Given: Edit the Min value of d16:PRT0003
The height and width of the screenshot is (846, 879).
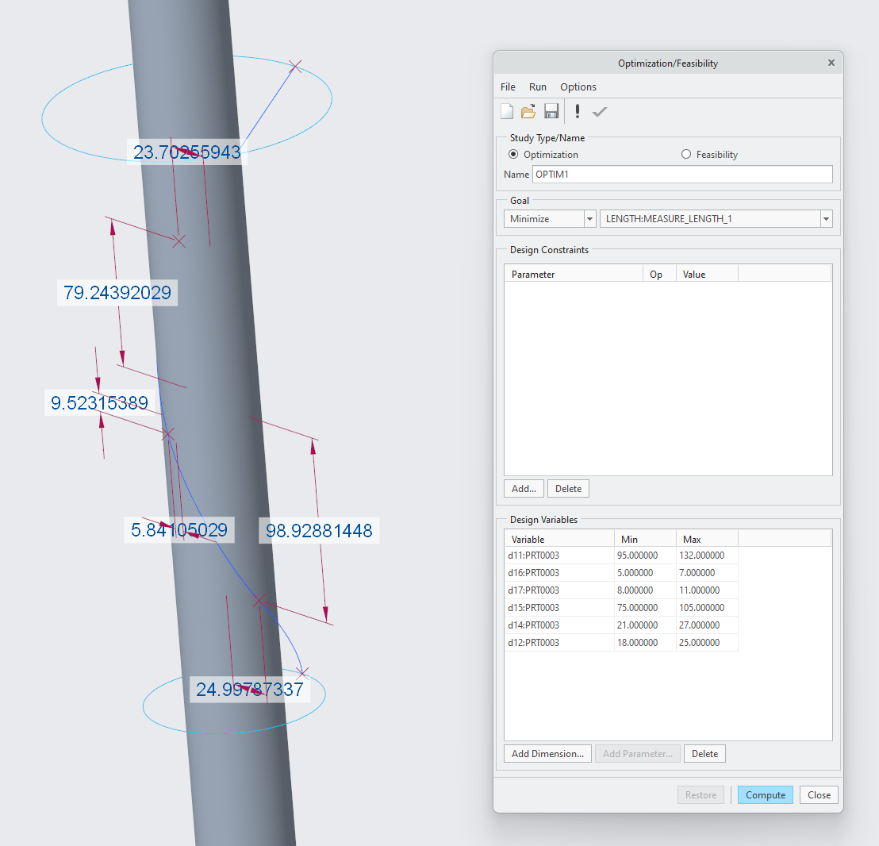Looking at the screenshot, I should tap(644, 572).
